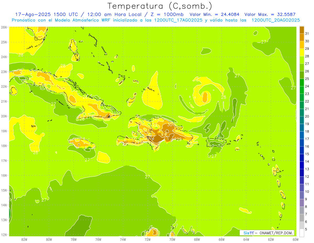The height and width of the screenshot is (243, 314).
Task: Click the orange warm core of the cyclone spiral
Action: [205, 97]
